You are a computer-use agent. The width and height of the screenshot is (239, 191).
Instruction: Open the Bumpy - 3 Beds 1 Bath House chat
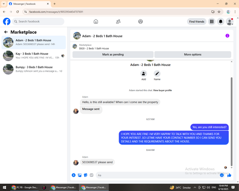click(x=33, y=69)
